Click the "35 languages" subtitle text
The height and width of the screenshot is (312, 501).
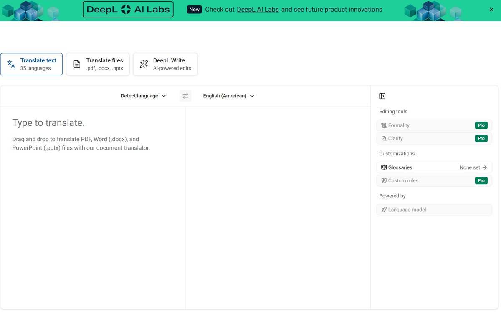[35, 68]
